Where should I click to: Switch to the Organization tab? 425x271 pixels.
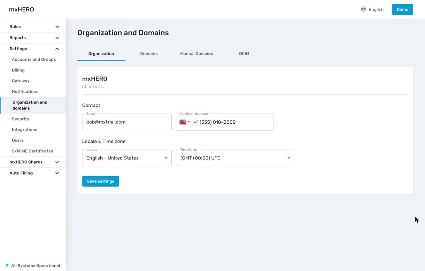coord(101,54)
